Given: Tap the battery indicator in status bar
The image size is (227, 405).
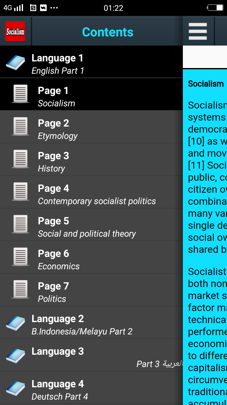Looking at the screenshot, I should coord(215,8).
